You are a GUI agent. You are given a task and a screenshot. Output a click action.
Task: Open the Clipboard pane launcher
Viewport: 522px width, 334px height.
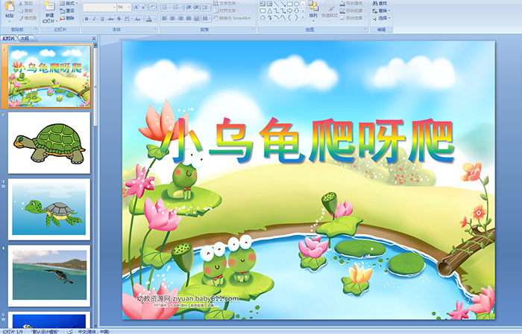[37, 29]
